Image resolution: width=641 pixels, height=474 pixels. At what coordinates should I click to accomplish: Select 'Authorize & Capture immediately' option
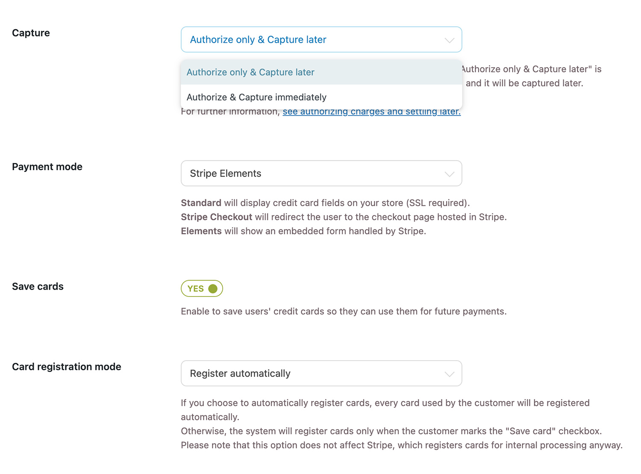[x=256, y=97]
